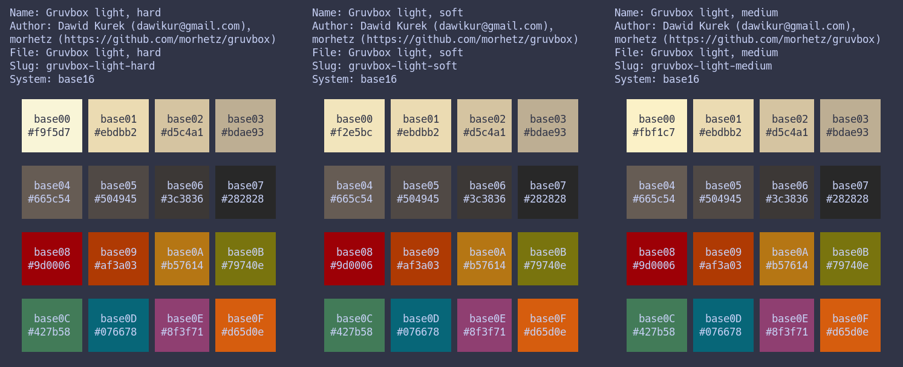
Task: Click "System: base16" under soft theme
Action: pos(354,79)
